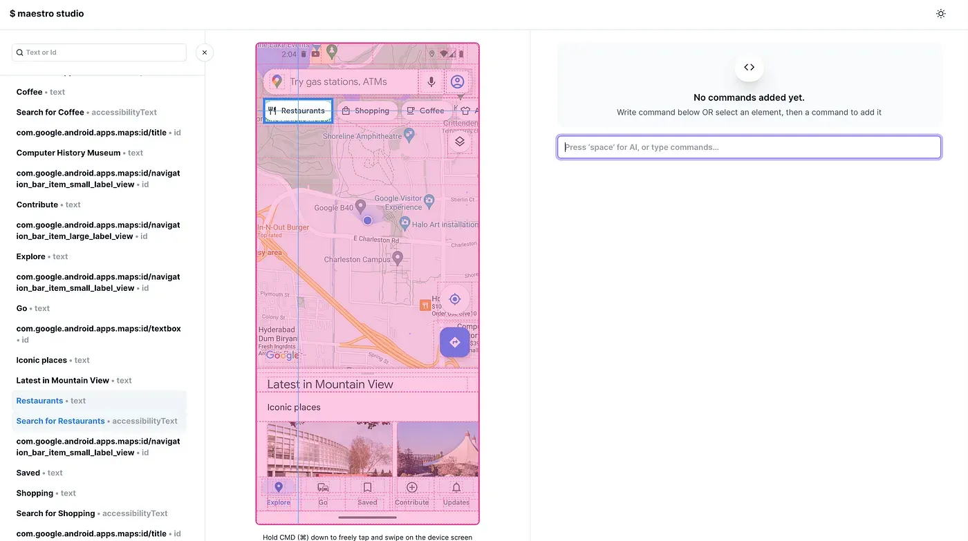Tap the map layers icon

pos(459,142)
